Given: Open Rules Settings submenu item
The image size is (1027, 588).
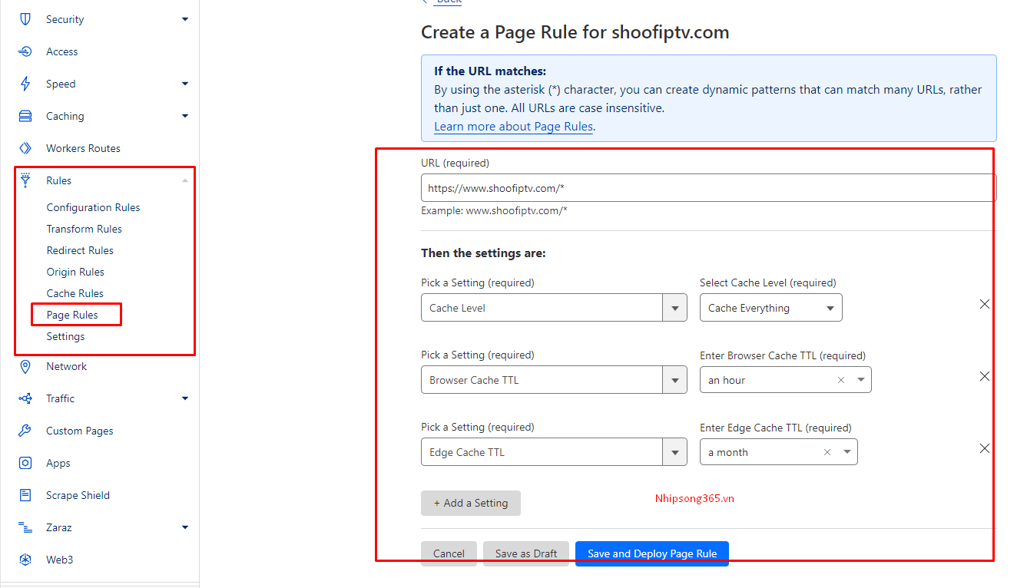Looking at the screenshot, I should (x=65, y=336).
